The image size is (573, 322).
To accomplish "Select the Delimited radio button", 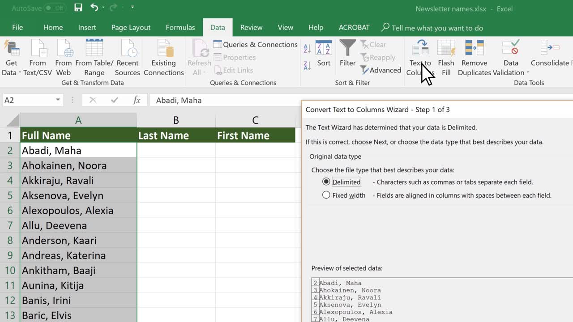I will pyautogui.click(x=326, y=182).
